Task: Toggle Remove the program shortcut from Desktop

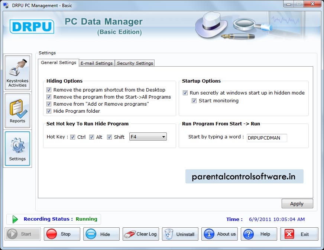Action: click(x=49, y=90)
